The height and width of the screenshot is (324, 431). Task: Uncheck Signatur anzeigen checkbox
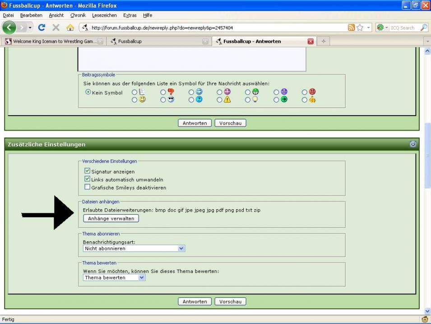[88, 171]
